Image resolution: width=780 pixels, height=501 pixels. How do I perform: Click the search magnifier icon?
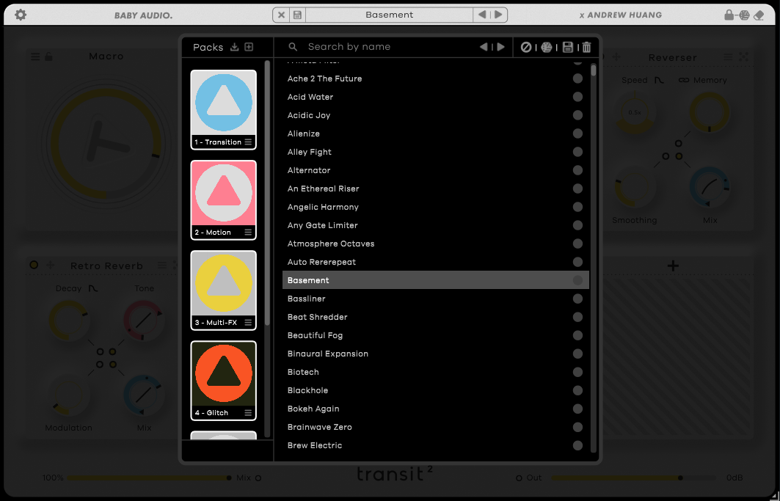pos(293,47)
